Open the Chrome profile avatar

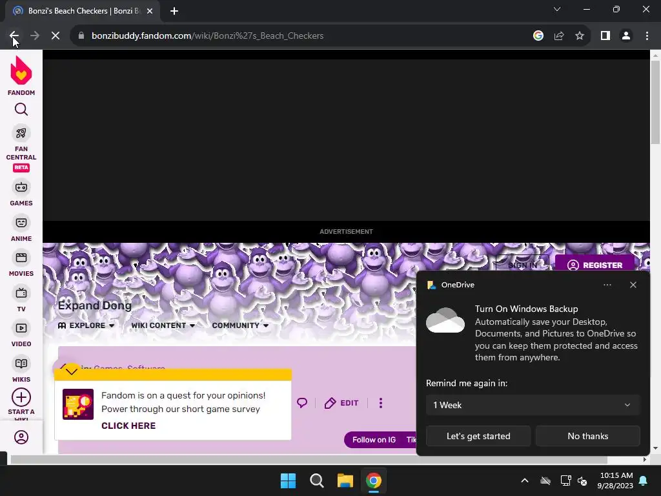(626, 36)
